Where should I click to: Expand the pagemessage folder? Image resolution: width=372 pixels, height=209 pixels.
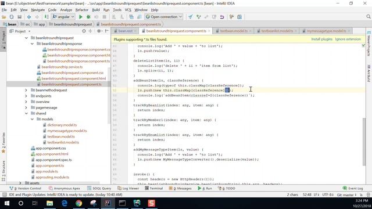26,107
